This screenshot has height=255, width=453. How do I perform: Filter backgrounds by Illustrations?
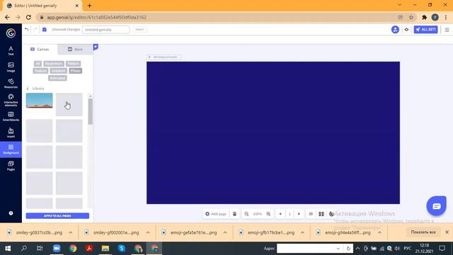coord(54,64)
